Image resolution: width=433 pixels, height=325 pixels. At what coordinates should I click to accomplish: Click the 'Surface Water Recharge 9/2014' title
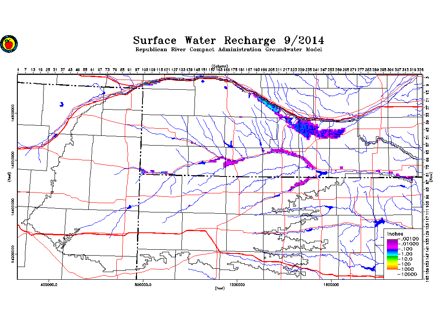(229, 41)
